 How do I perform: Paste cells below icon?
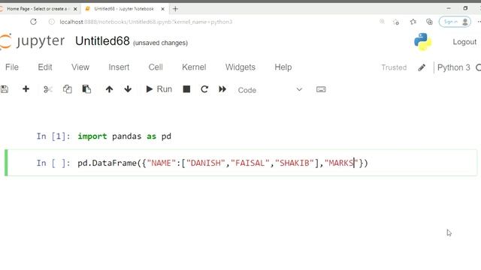86,89
